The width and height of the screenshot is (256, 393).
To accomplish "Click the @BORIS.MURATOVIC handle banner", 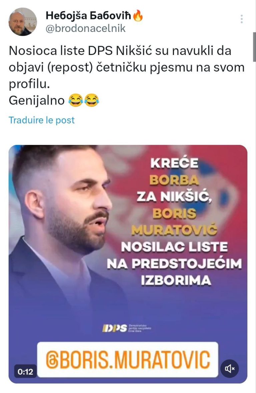I will point(128,359).
